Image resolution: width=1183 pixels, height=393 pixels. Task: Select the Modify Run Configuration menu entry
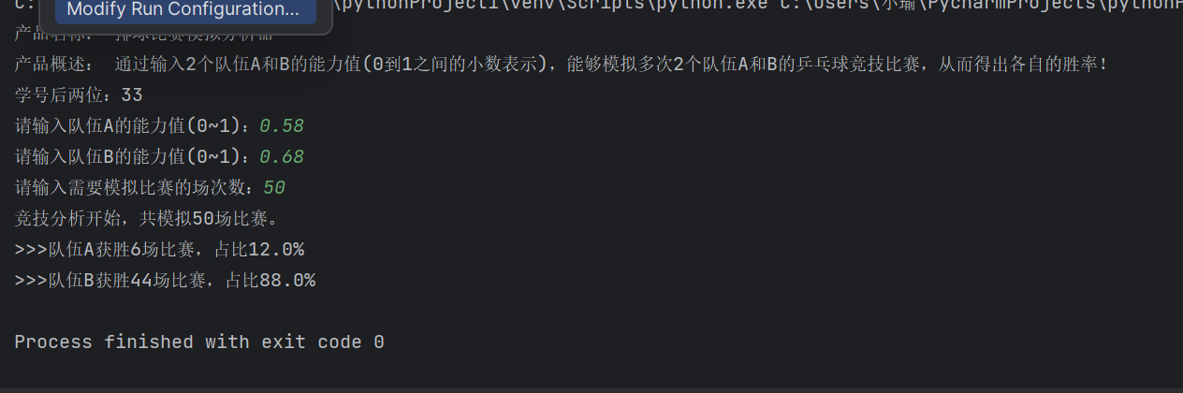pos(183,10)
